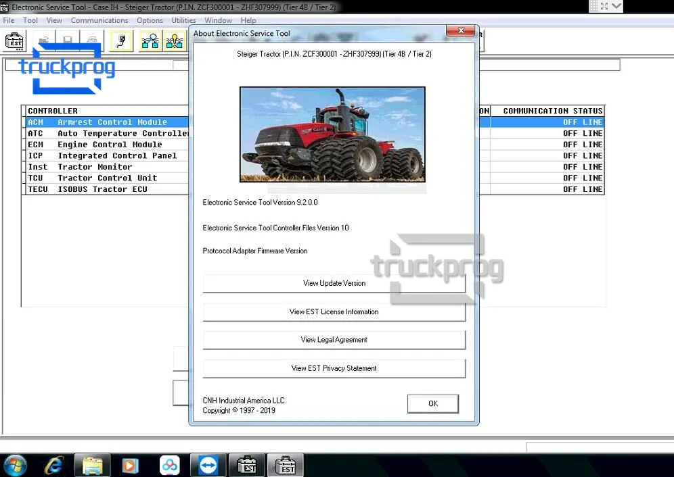The image size is (674, 477).
Task: Click the Protocol Adapter Firmware Version text
Action: coord(255,251)
